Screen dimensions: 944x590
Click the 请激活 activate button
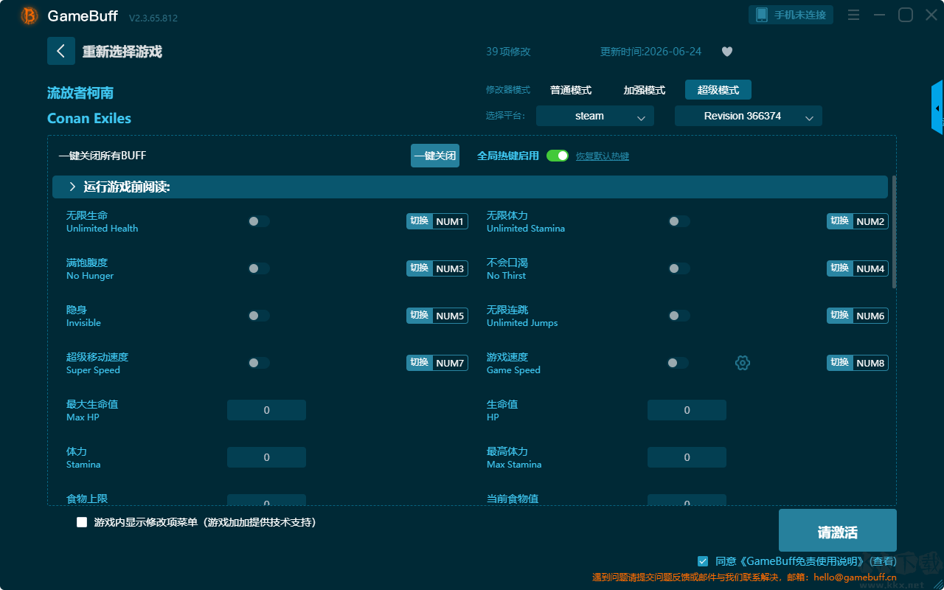pyautogui.click(x=838, y=530)
